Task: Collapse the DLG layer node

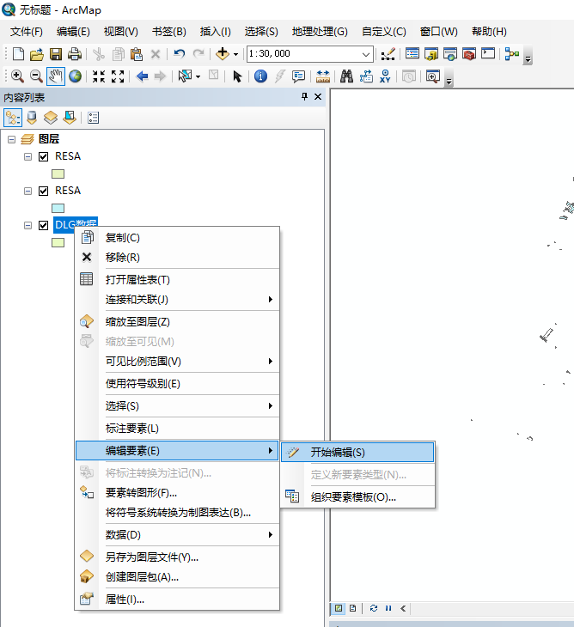Action: (27, 225)
